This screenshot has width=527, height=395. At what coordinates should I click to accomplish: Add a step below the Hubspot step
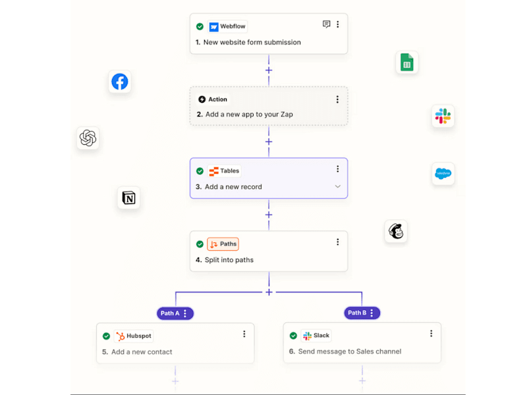coord(175,381)
